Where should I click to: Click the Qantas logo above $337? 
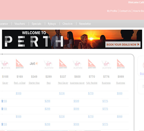pyautogui.click(x=63, y=64)
